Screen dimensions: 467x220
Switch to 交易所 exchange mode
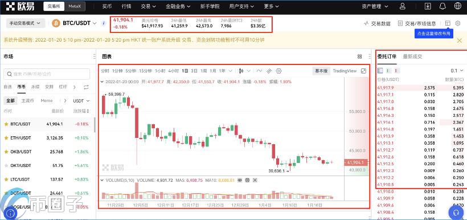pos(54,6)
